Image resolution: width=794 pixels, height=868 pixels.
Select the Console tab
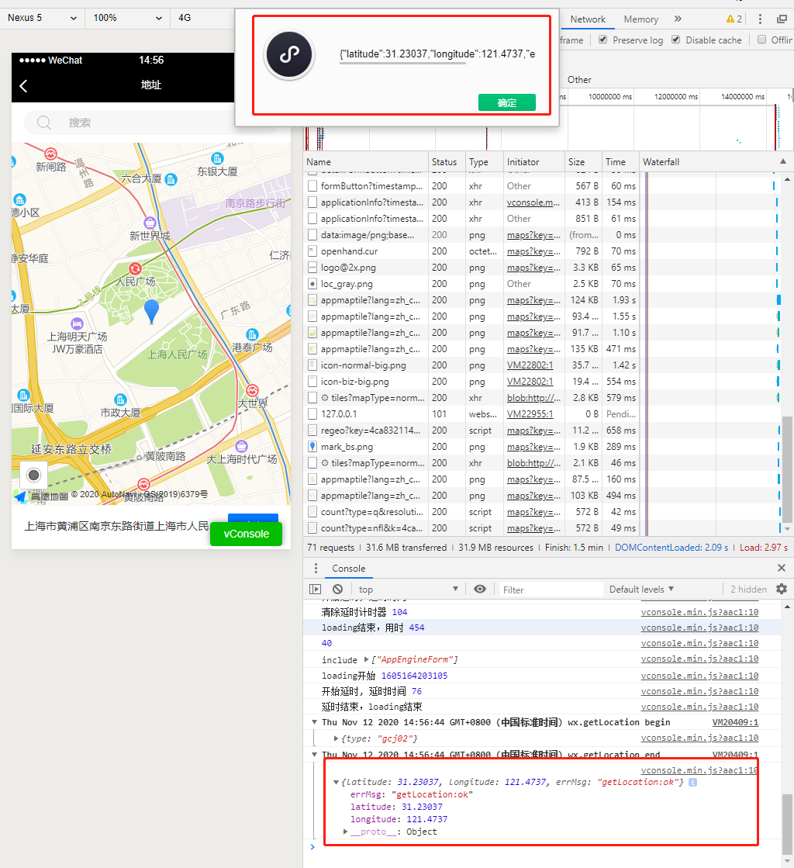(x=348, y=568)
